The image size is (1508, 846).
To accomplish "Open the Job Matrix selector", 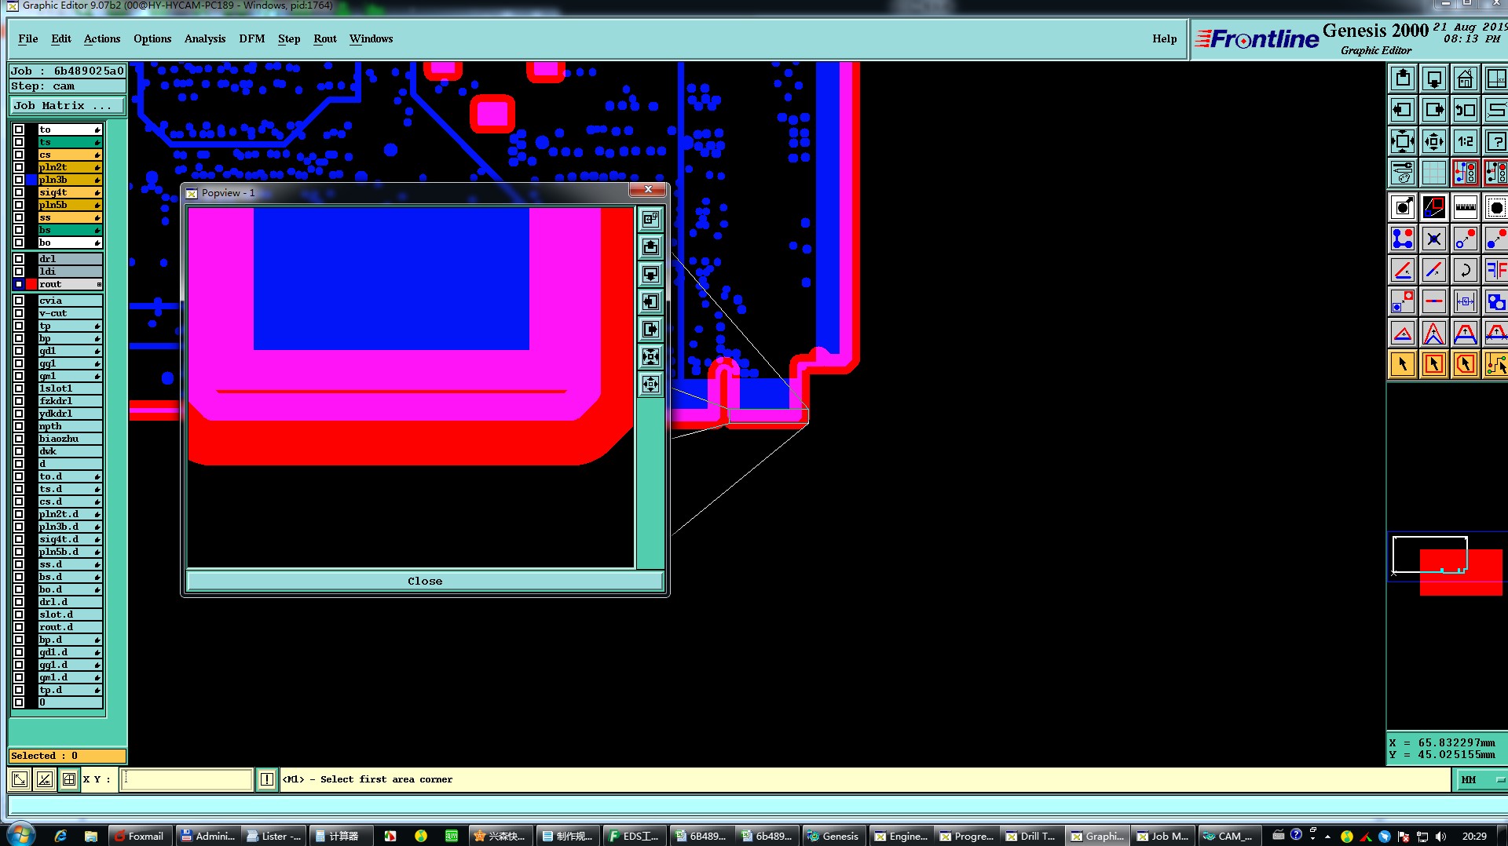I will [67, 105].
